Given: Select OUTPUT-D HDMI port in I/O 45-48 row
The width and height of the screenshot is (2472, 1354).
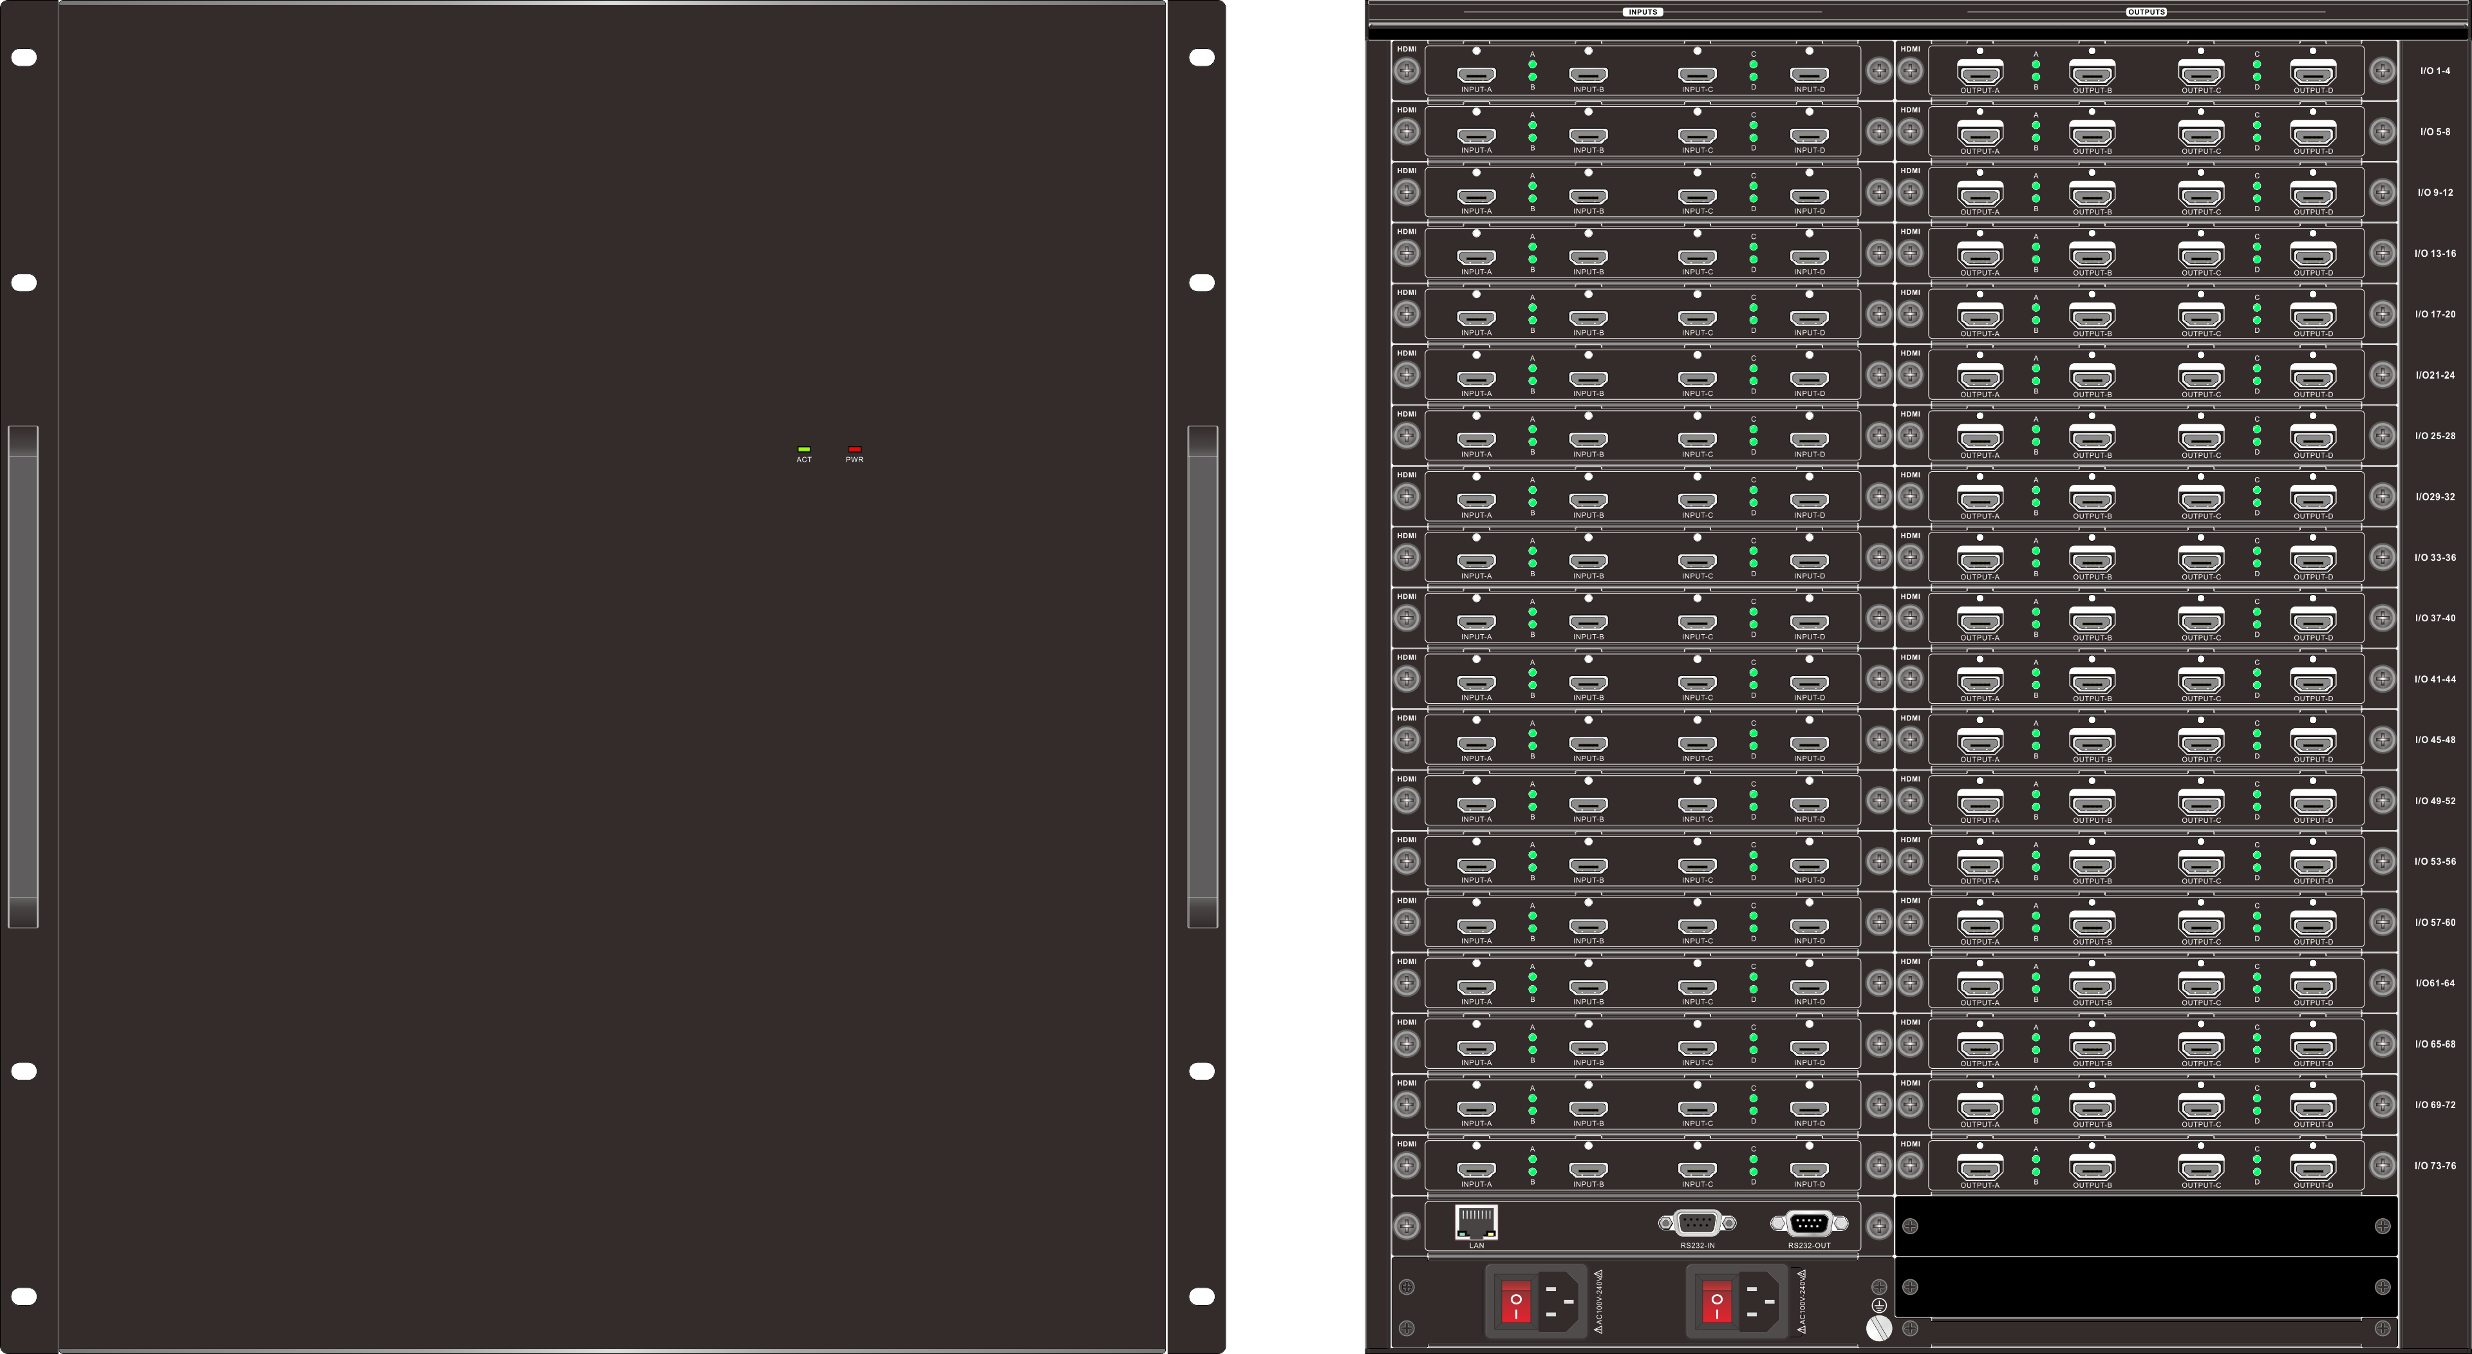Looking at the screenshot, I should (x=2313, y=742).
